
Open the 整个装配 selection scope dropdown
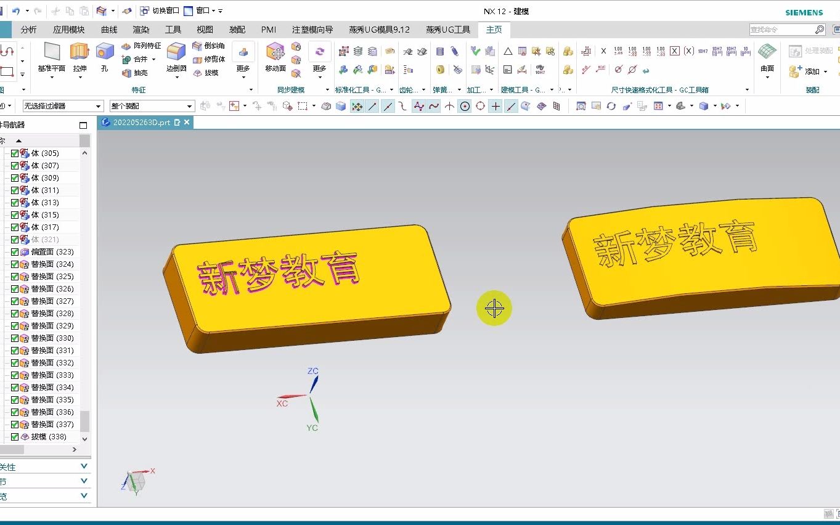click(152, 106)
